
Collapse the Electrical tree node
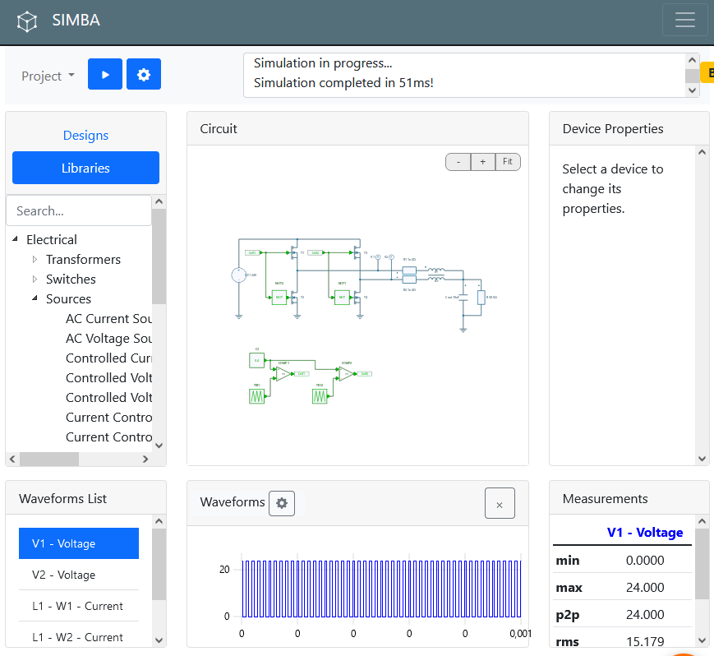coord(15,238)
